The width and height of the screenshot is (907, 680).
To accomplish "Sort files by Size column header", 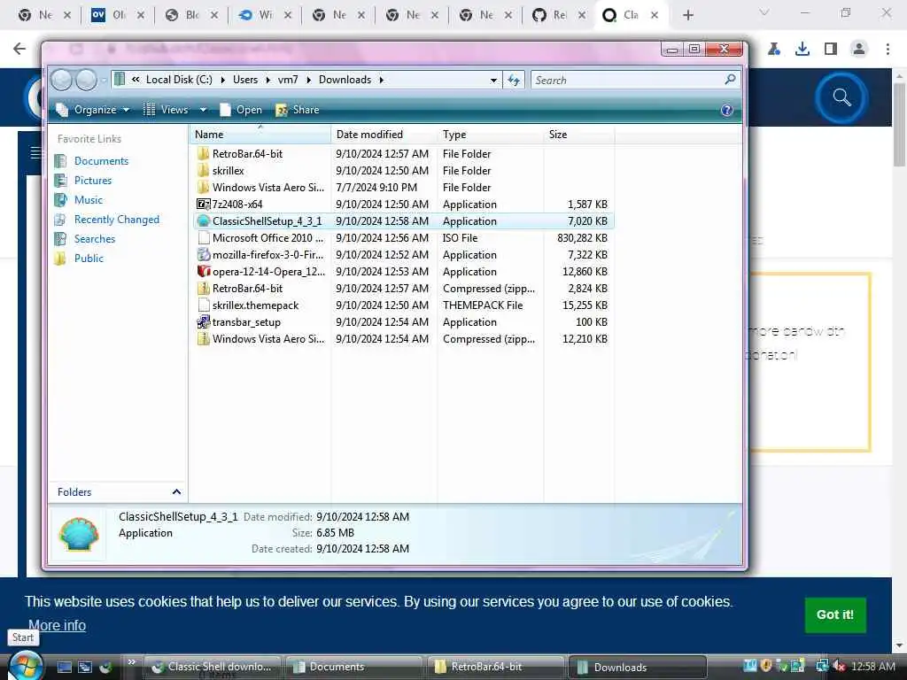I will click(x=579, y=135).
